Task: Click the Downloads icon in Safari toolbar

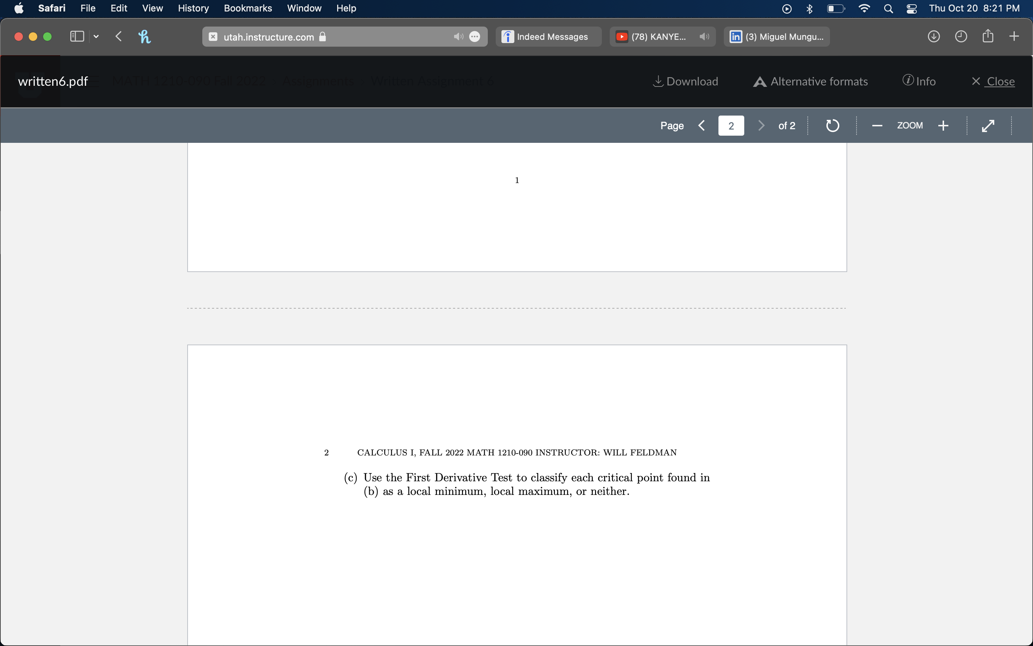Action: [933, 36]
